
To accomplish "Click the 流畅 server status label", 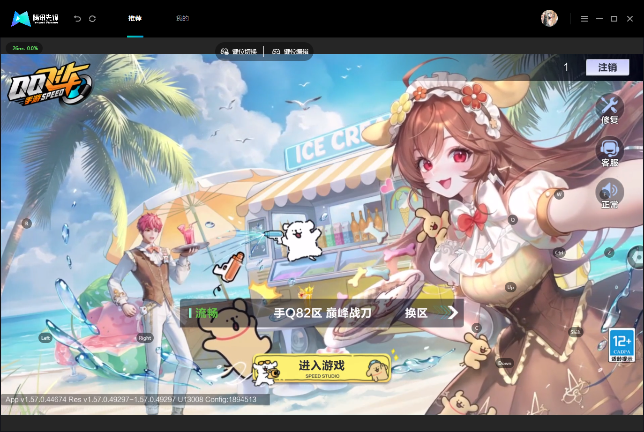I will click(x=206, y=313).
